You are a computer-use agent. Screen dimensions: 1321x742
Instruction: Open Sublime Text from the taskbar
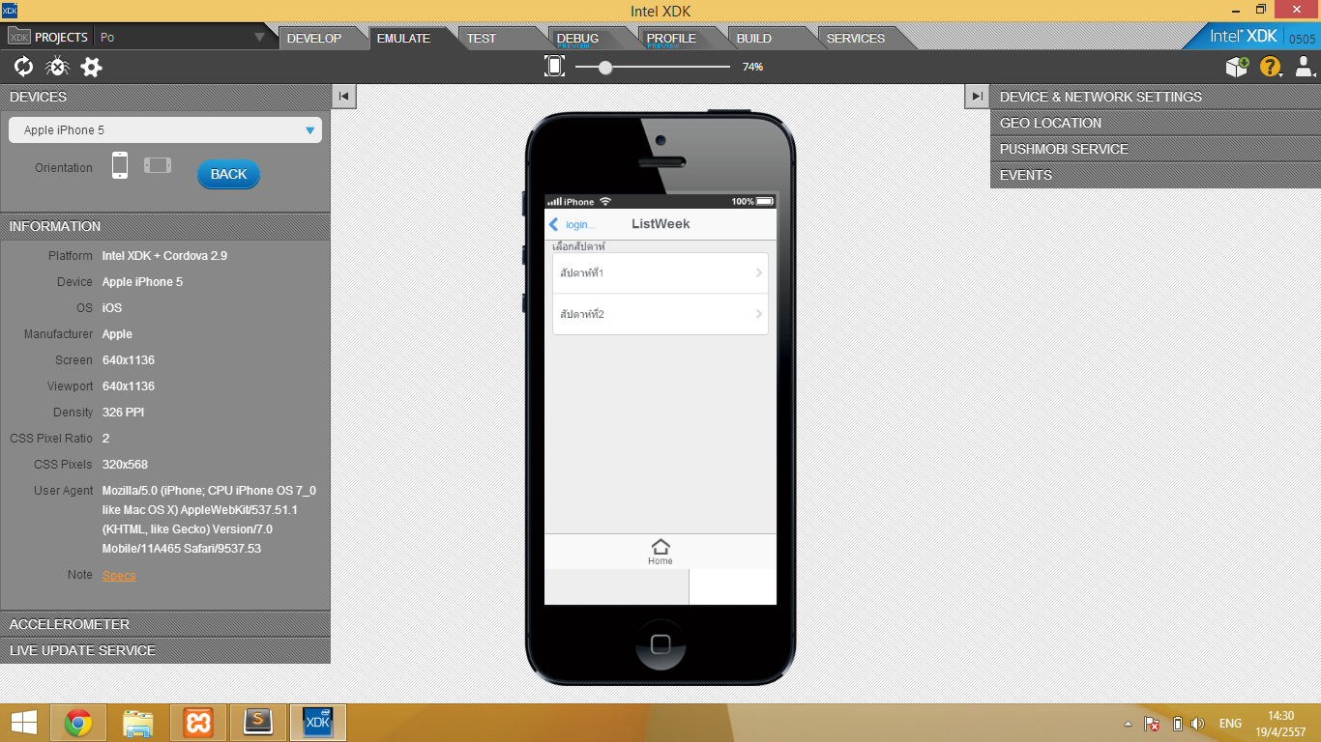point(257,723)
